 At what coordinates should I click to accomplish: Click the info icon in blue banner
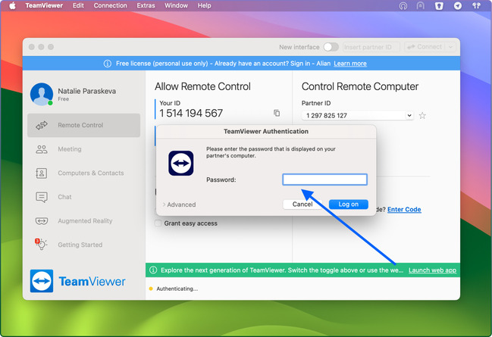pos(108,64)
